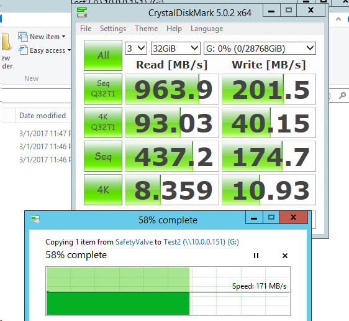Open the Settings menu
The image size is (349, 321).
(113, 29)
